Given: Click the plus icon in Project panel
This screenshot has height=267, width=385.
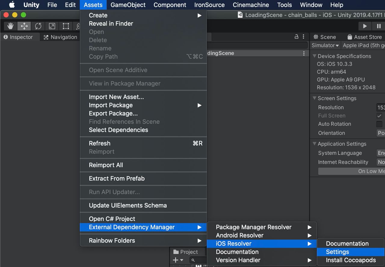Looking at the screenshot, I should [x=176, y=260].
